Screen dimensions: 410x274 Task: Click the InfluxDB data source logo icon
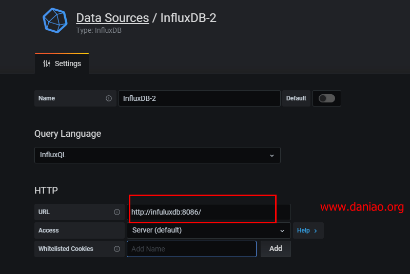click(x=55, y=20)
